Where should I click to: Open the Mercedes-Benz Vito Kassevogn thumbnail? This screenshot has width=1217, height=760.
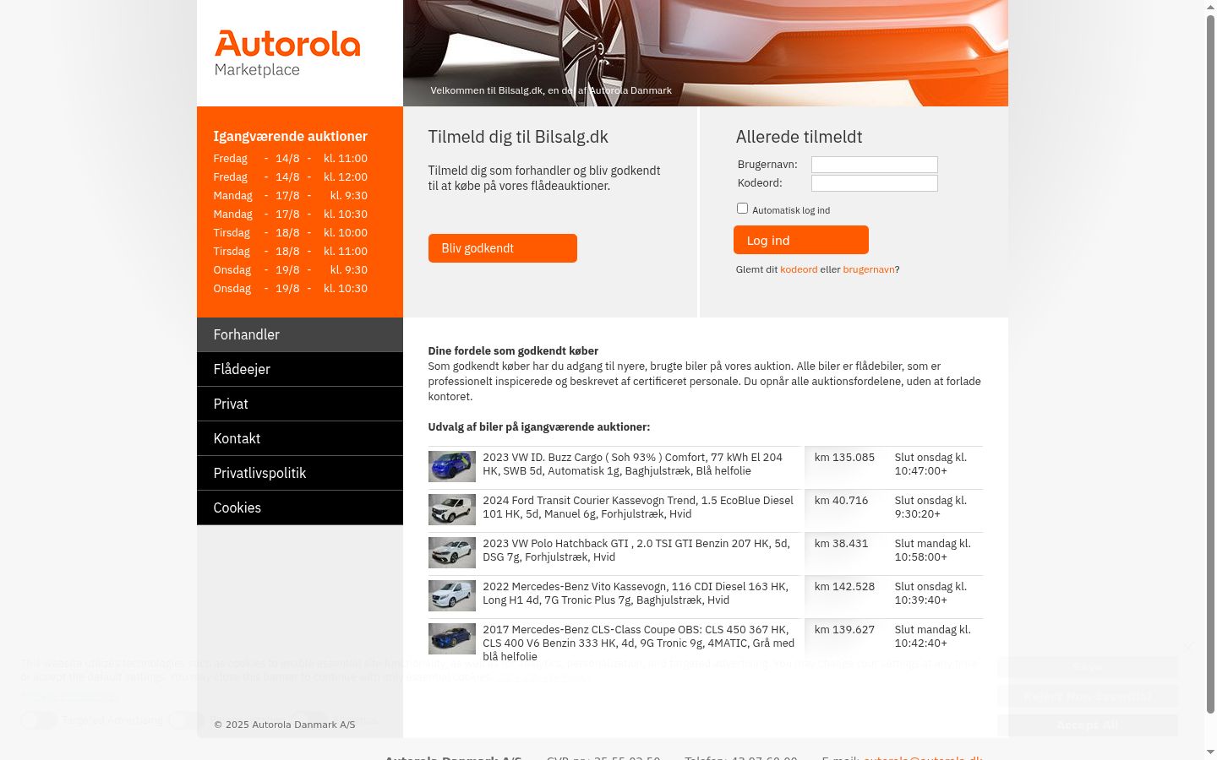pyautogui.click(x=452, y=596)
